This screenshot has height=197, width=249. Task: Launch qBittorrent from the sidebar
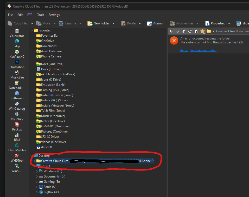pos(17,95)
